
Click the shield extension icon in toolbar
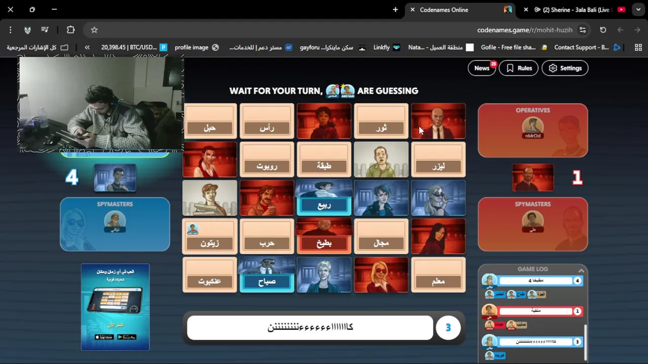coord(27,30)
